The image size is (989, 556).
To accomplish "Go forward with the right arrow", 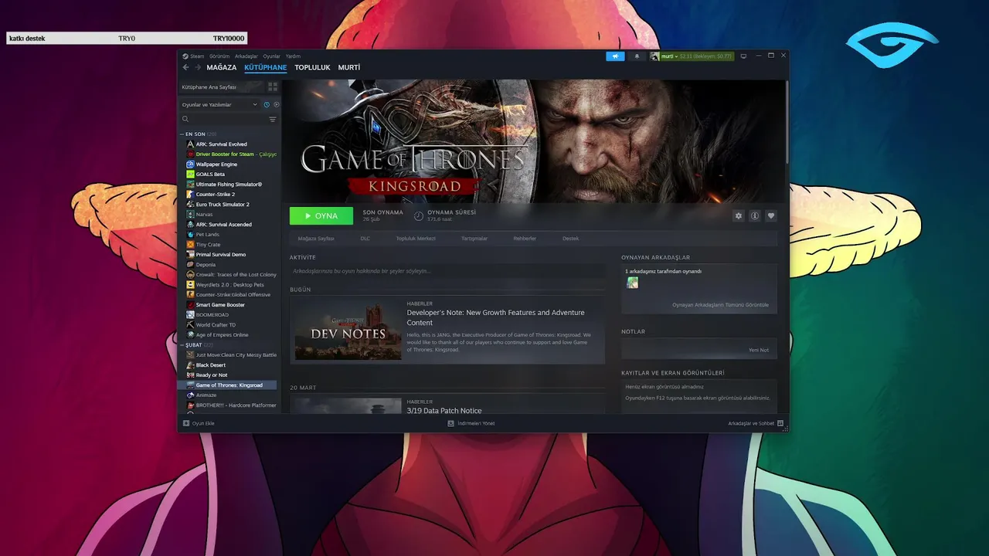I will click(x=197, y=67).
